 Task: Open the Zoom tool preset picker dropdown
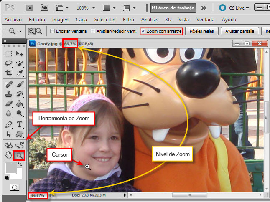pos(20,31)
